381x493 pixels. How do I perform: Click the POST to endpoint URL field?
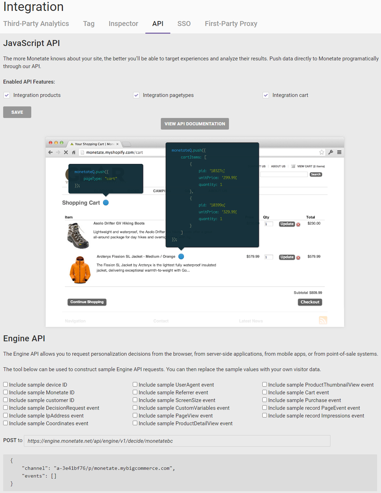pos(177,441)
